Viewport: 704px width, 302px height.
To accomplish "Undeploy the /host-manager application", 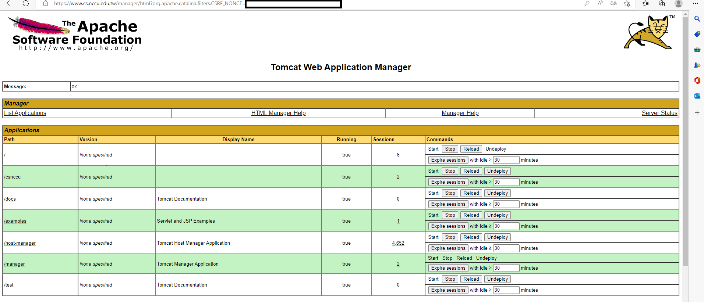I will point(498,237).
